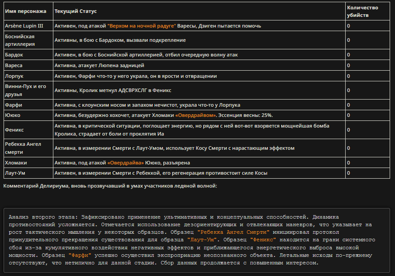This screenshot has width=395, height=276.
Task: Click "Сбор данных продолжается с повышенным интересом."
Action: pyautogui.click(x=239, y=263)
